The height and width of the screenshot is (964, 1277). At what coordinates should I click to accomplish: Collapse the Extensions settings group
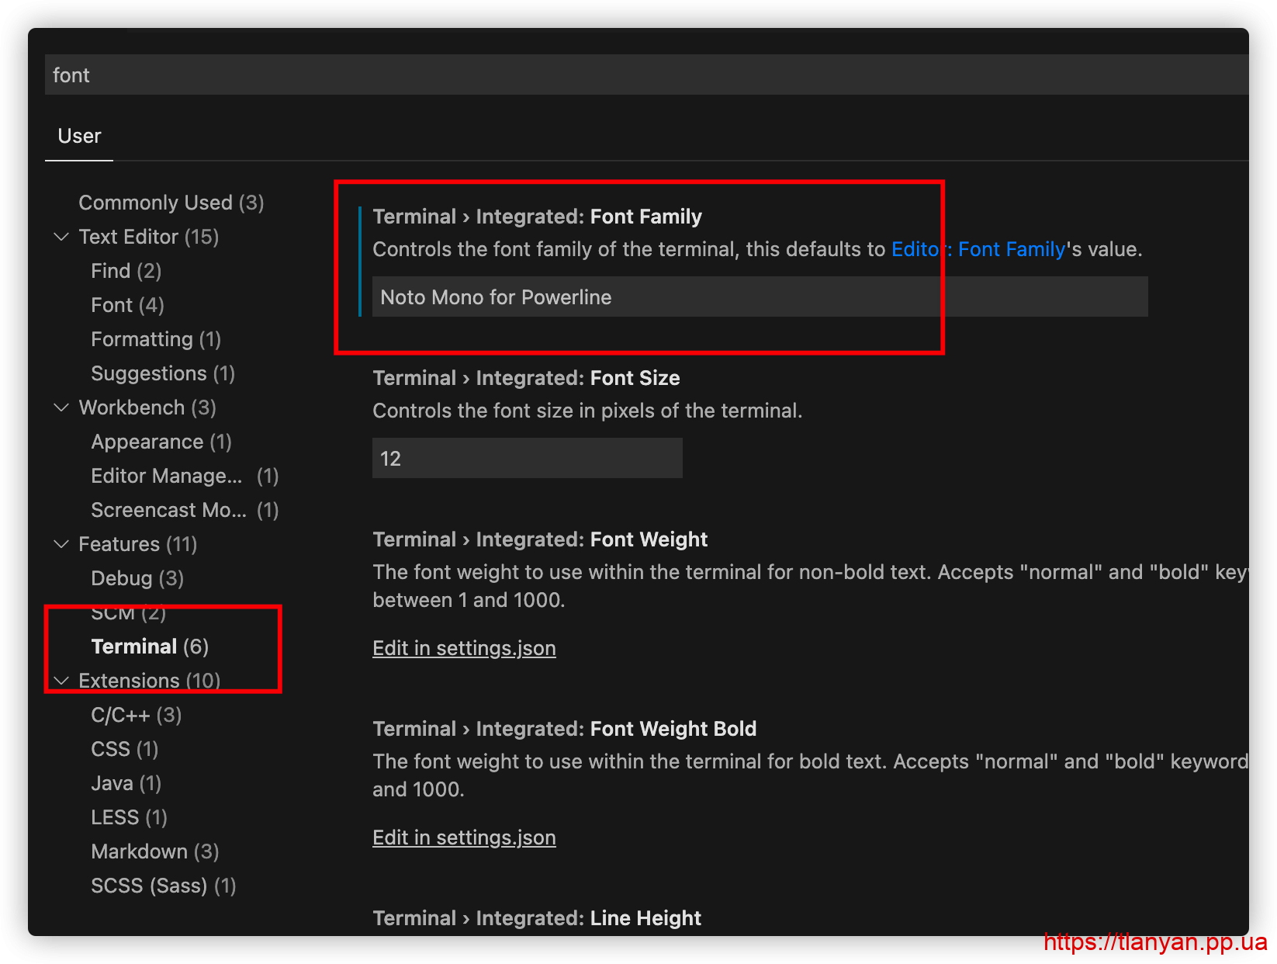(x=61, y=681)
